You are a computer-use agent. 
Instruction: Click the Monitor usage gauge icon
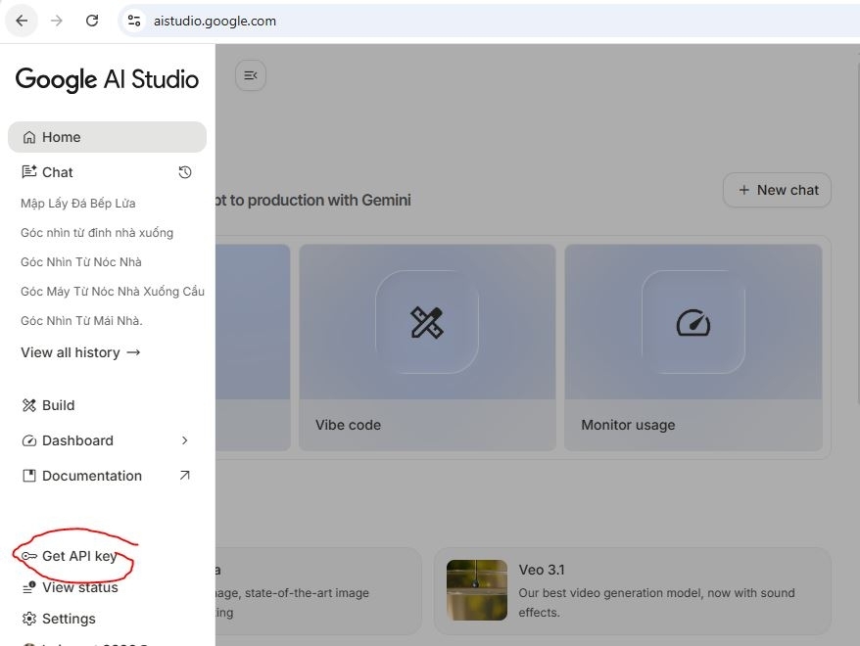tap(693, 322)
